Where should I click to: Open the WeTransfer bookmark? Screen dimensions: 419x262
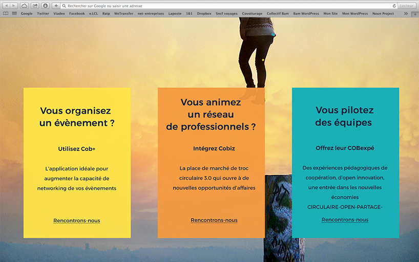[x=124, y=14]
